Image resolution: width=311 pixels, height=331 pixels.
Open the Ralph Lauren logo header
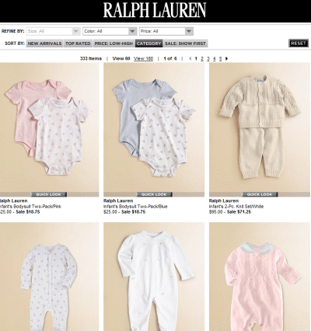(x=155, y=10)
